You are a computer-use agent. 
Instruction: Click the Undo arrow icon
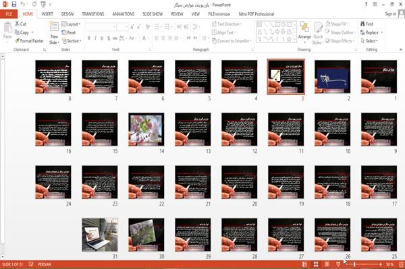[x=23, y=5]
